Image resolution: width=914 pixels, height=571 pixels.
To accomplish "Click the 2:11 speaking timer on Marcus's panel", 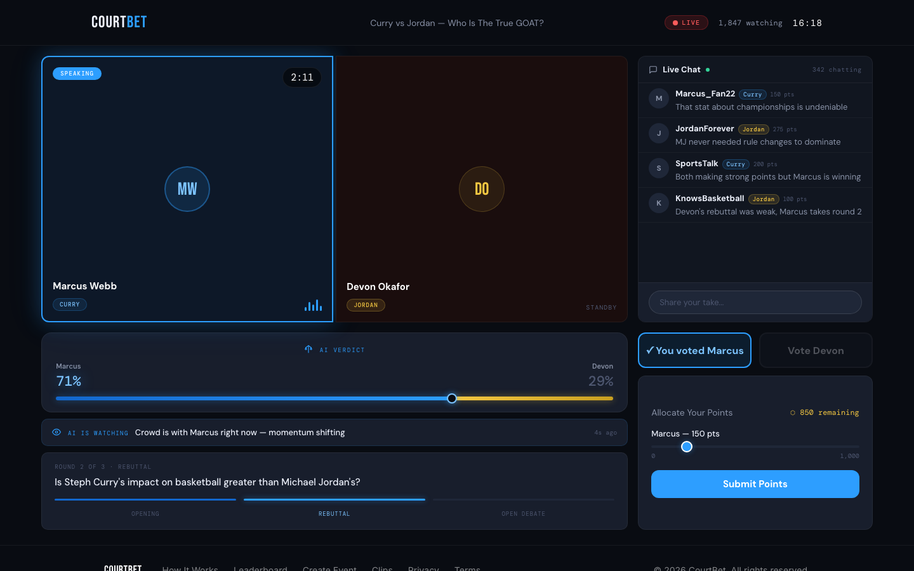I will click(302, 77).
